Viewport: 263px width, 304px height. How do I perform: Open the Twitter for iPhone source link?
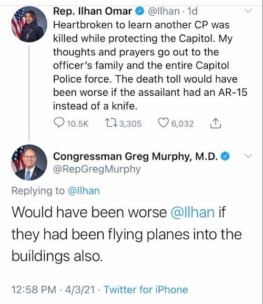tap(146, 290)
